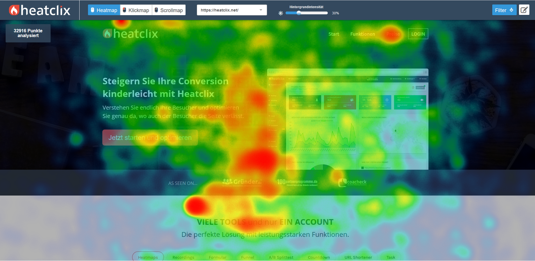Open the Funktionen navigation link
This screenshot has height=261, width=535.
point(363,34)
